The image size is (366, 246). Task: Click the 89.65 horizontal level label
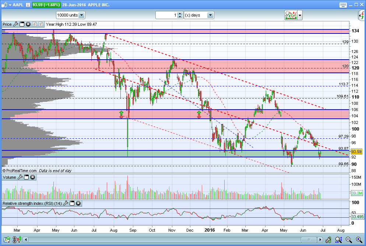click(344, 164)
